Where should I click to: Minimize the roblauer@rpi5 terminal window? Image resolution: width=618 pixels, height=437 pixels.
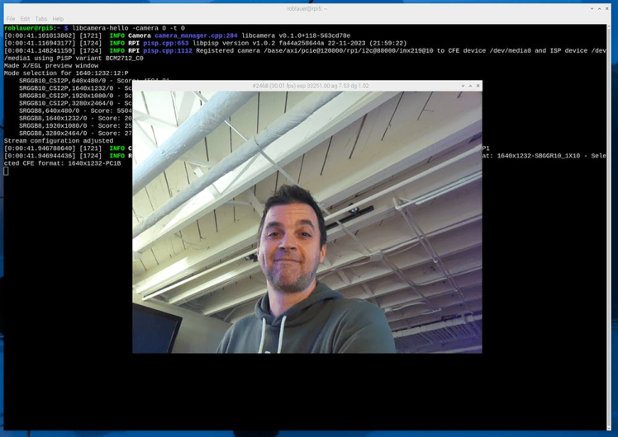click(x=592, y=8)
